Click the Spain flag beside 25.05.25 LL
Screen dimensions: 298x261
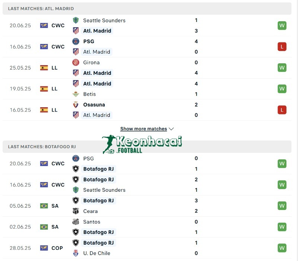pyautogui.click(x=44, y=68)
